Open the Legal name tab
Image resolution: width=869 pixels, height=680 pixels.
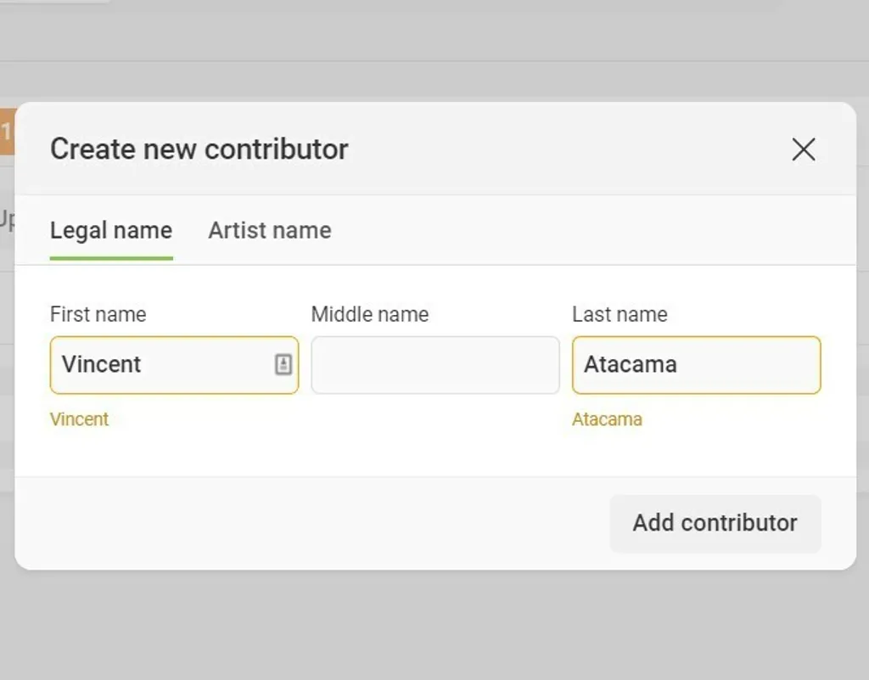(x=111, y=230)
